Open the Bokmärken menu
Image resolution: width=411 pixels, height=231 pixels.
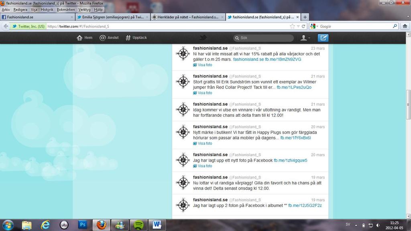(66, 10)
